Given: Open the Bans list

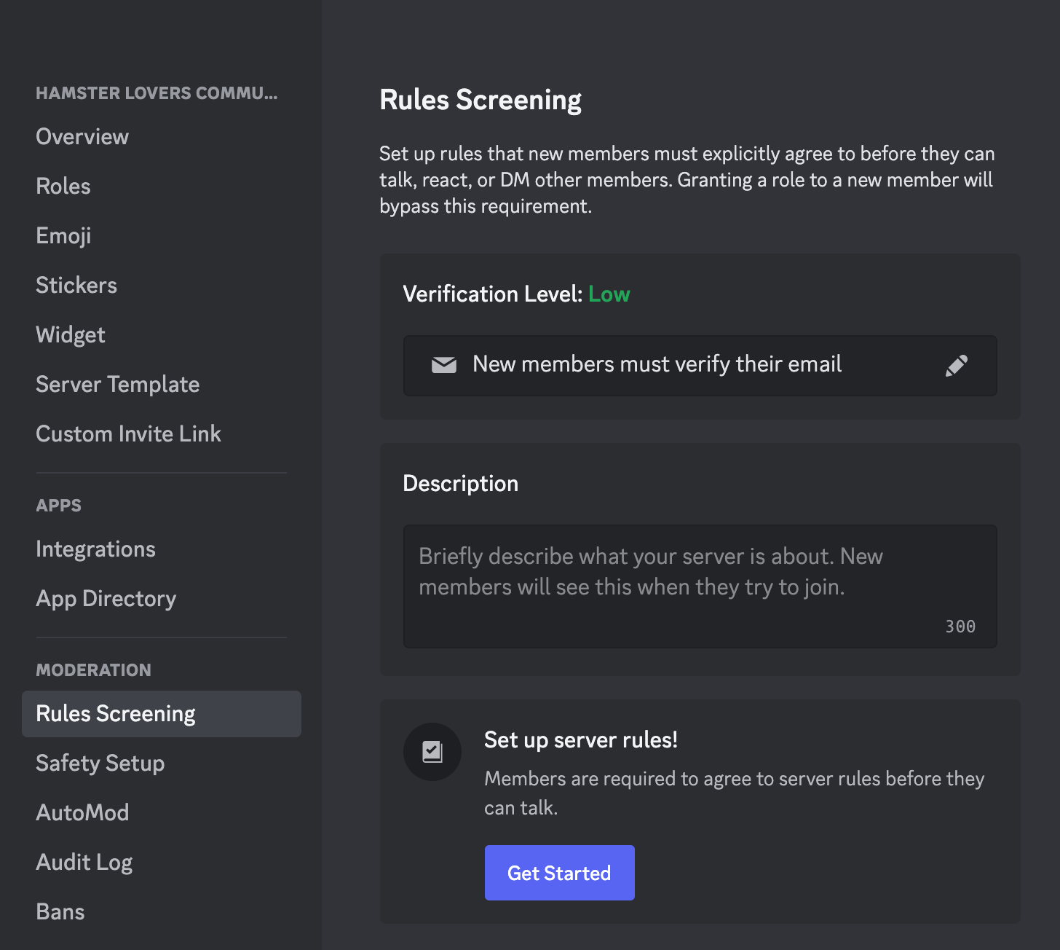Looking at the screenshot, I should click(60, 912).
